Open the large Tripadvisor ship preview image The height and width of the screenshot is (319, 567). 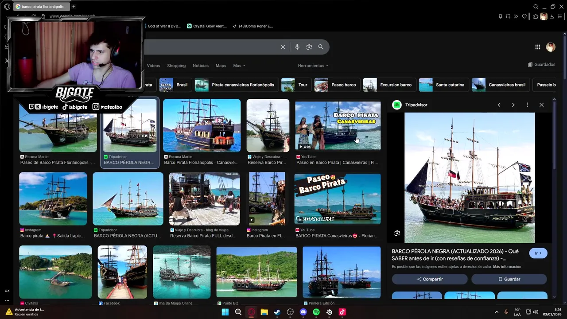pos(470,178)
